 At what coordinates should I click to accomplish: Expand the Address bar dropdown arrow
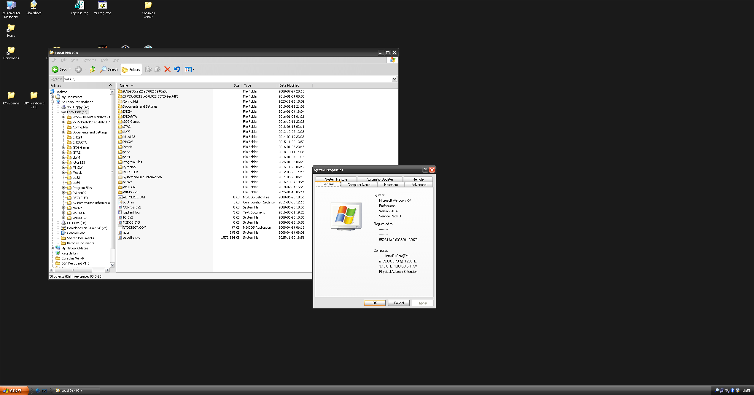click(394, 79)
